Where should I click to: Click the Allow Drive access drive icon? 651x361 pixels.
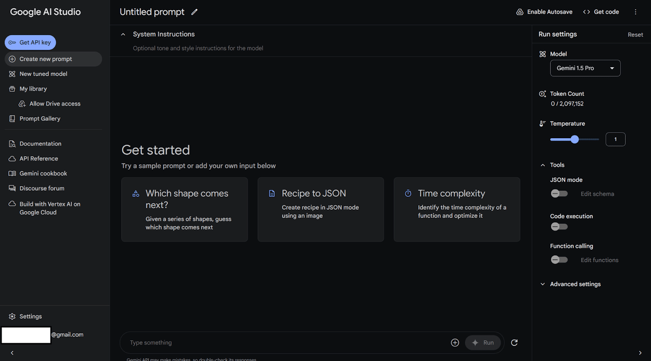coord(22,104)
